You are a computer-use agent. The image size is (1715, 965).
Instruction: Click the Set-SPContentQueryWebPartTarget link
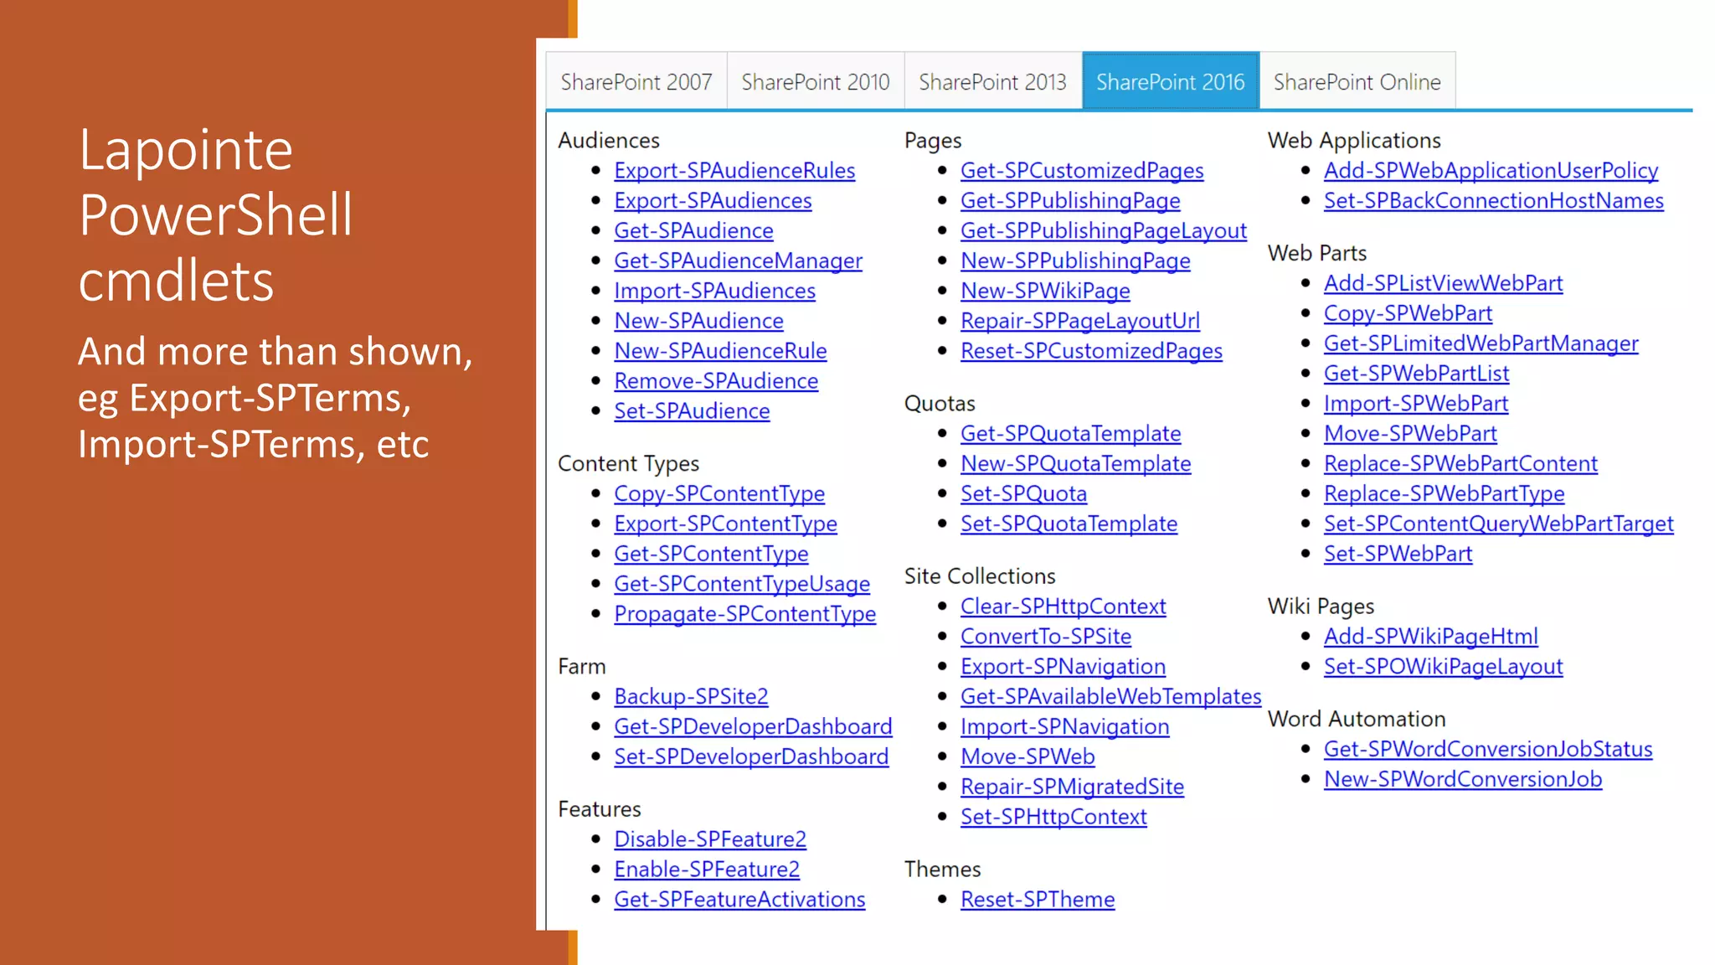coord(1498,524)
